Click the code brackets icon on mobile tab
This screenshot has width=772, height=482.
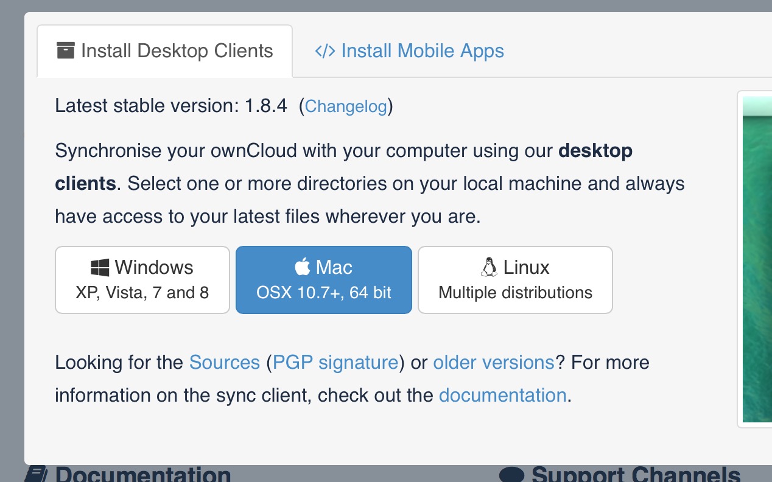pos(325,51)
